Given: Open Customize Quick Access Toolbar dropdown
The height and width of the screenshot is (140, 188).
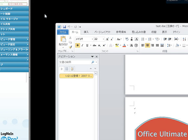Looking at the screenshot, I should tap(80, 27).
